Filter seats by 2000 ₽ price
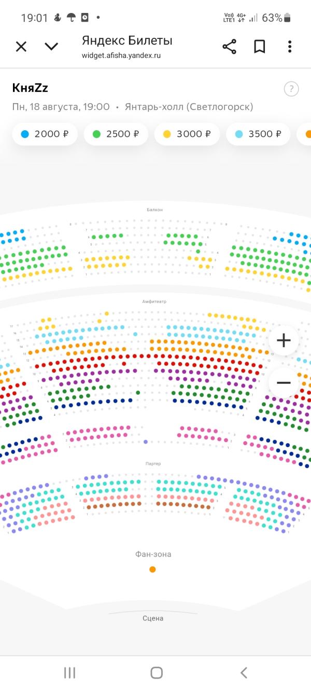311x691 pixels. (x=45, y=134)
